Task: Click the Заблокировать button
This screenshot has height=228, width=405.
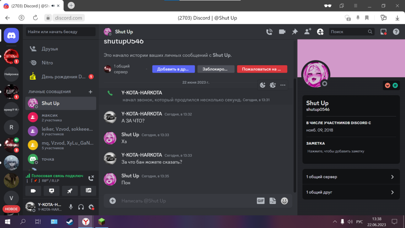Action: 216,69
